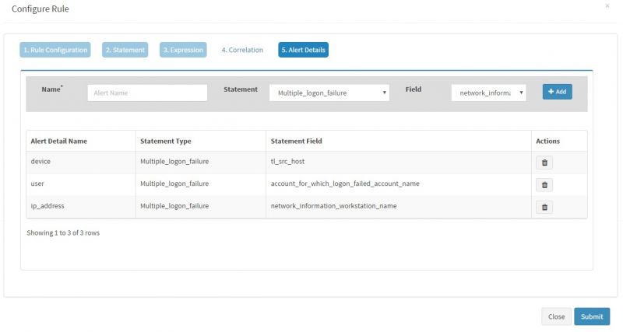Go to 3. Expression step
Screen dimensions: 623x332
click(x=183, y=50)
